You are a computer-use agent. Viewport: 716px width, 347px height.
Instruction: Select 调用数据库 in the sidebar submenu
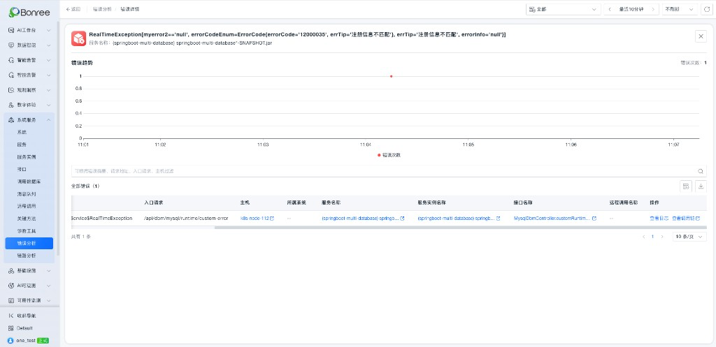(29, 182)
